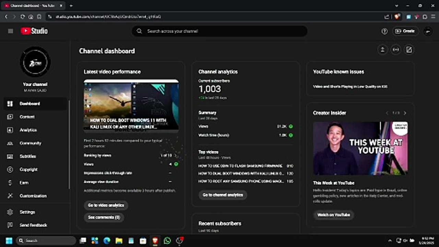Open Customization via its magic wand icon
439x247 pixels.
point(10,196)
